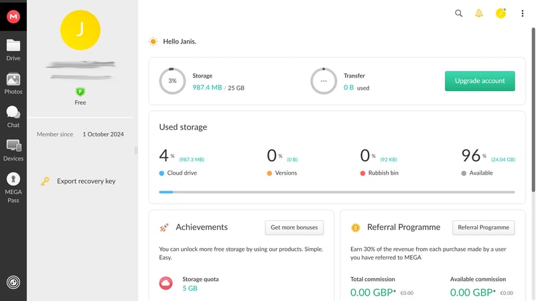Image resolution: width=536 pixels, height=301 pixels.
Task: Click the Upgrade account button
Action: (480, 81)
